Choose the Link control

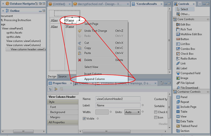(181, 63)
